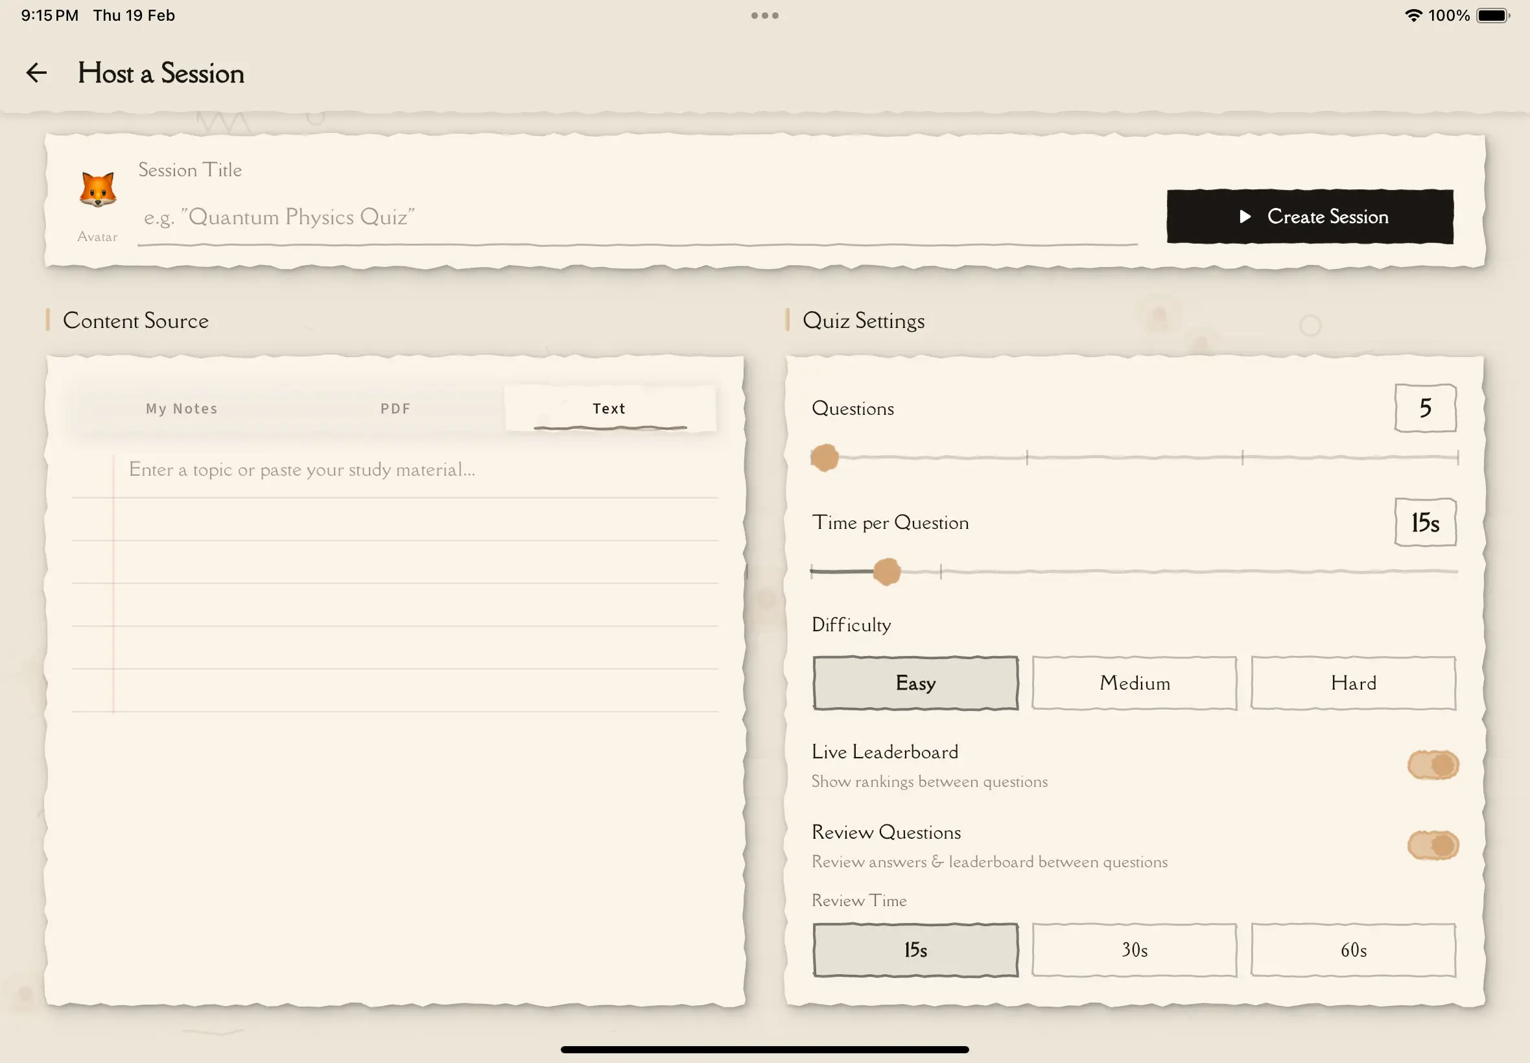Image resolution: width=1530 pixels, height=1063 pixels.
Task: Set difficulty to Hard
Action: click(x=1353, y=683)
